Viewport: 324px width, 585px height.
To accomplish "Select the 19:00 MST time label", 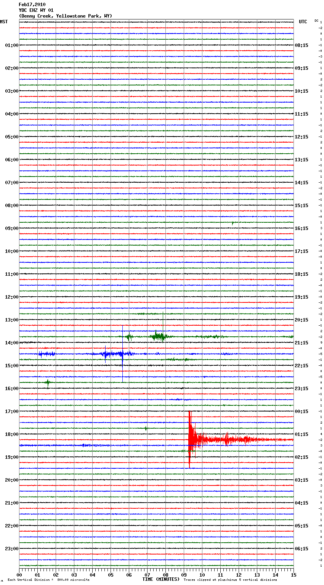I will (x=12, y=457).
